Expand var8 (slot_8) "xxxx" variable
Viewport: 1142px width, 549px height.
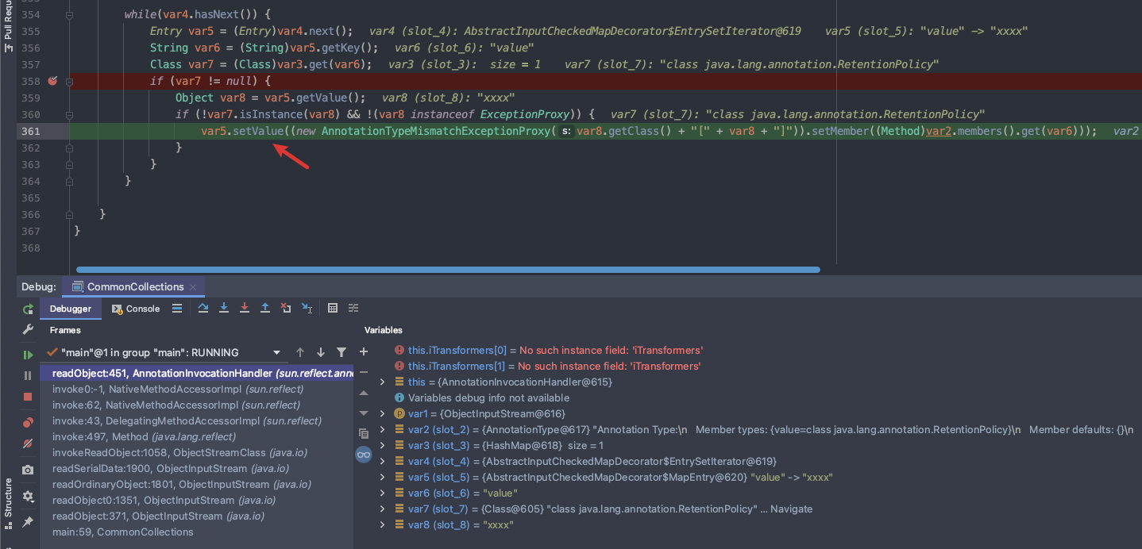coord(383,524)
